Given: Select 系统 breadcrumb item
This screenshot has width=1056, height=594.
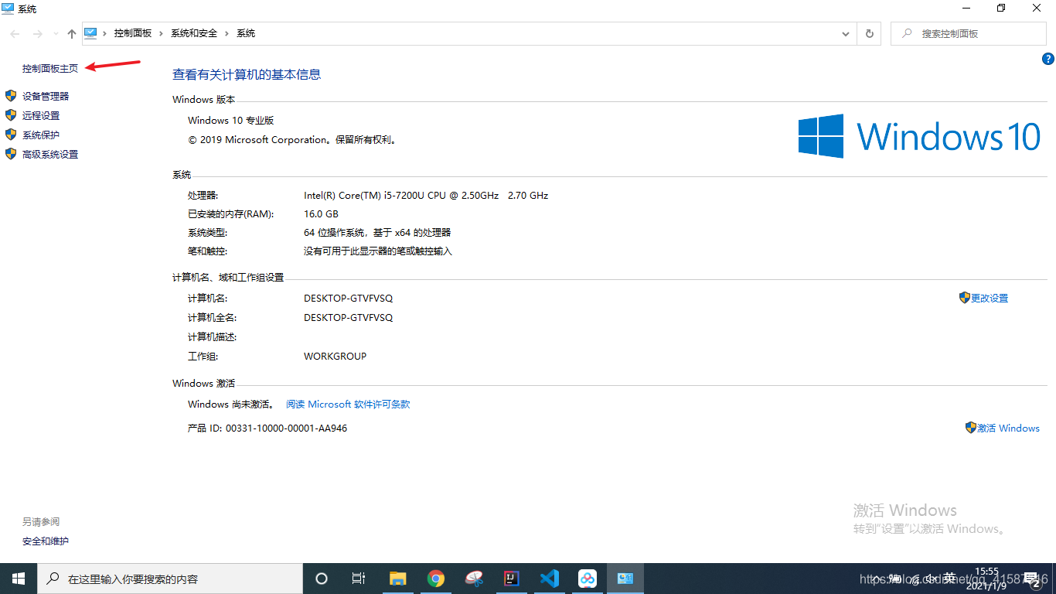Looking at the screenshot, I should point(246,33).
